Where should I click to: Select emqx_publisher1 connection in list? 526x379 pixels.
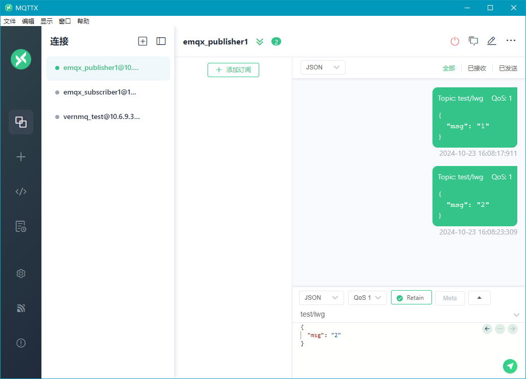[108, 68]
